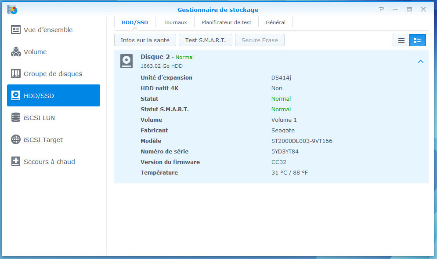Switch to detailed list view
The width and height of the screenshot is (437, 259).
point(418,40)
